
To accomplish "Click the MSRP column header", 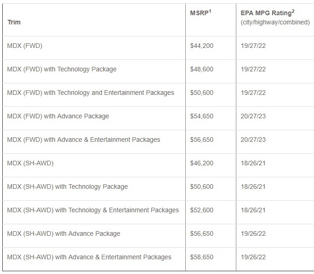I will coord(200,13).
